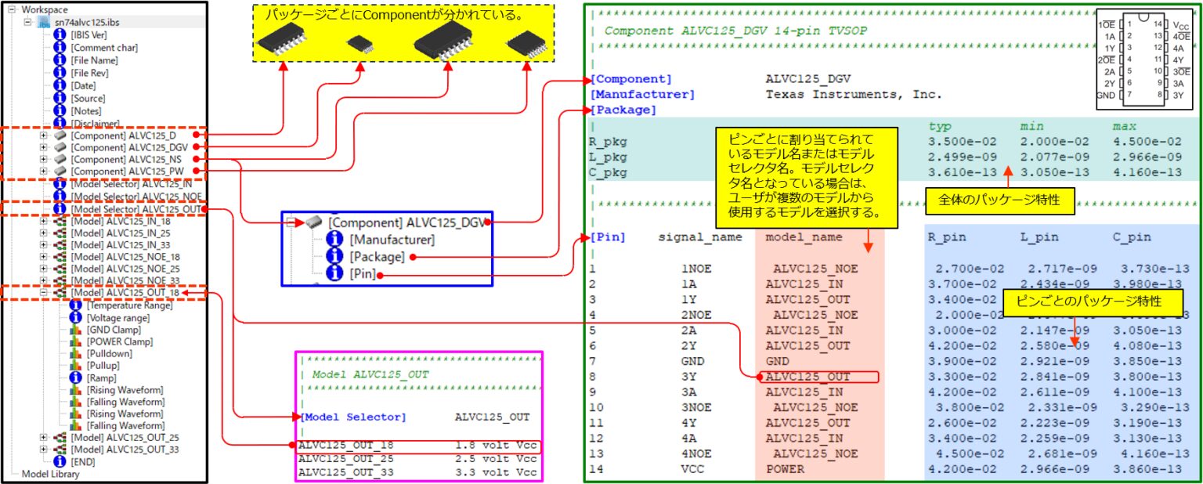Click the chart icon beside [POWER Clamp]

tap(76, 341)
